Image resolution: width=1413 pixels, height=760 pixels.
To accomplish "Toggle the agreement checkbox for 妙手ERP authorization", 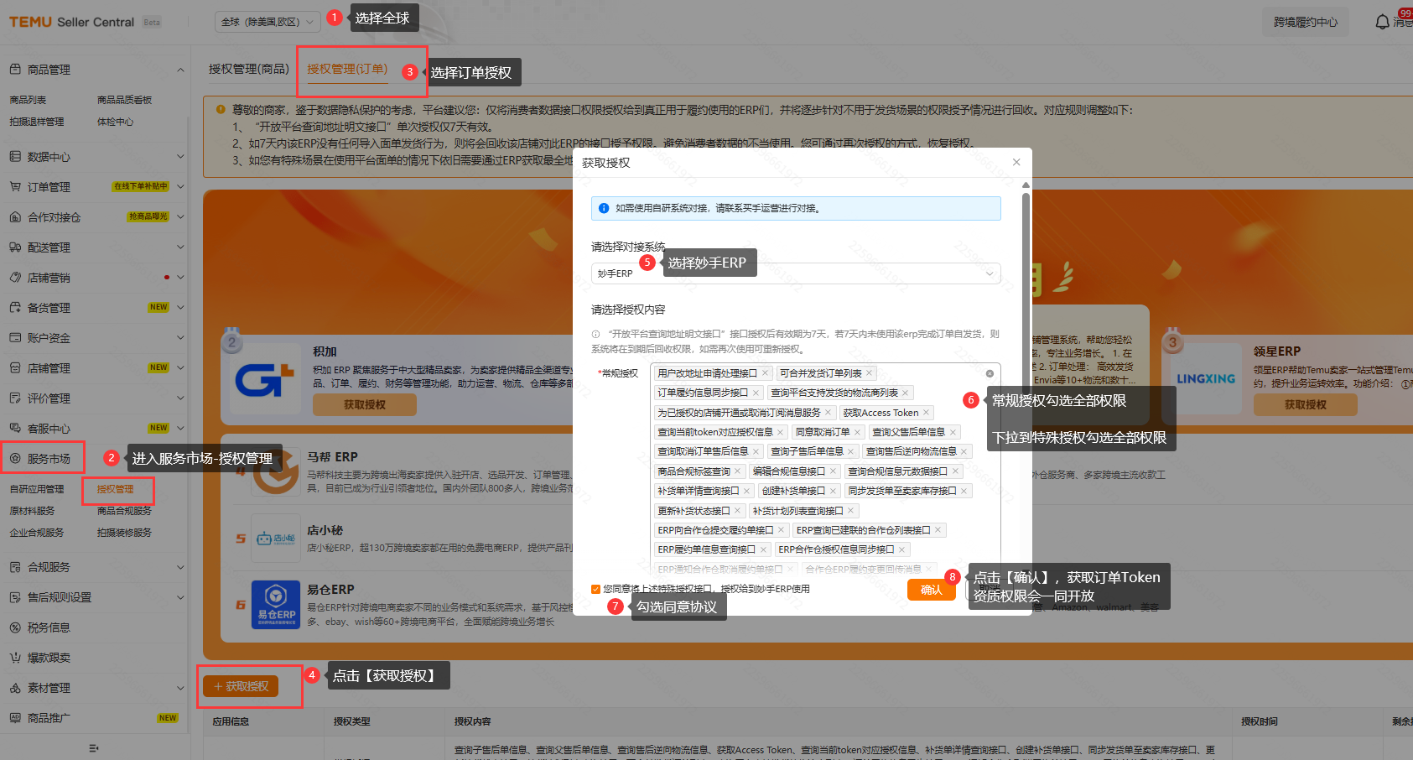I will (x=595, y=589).
